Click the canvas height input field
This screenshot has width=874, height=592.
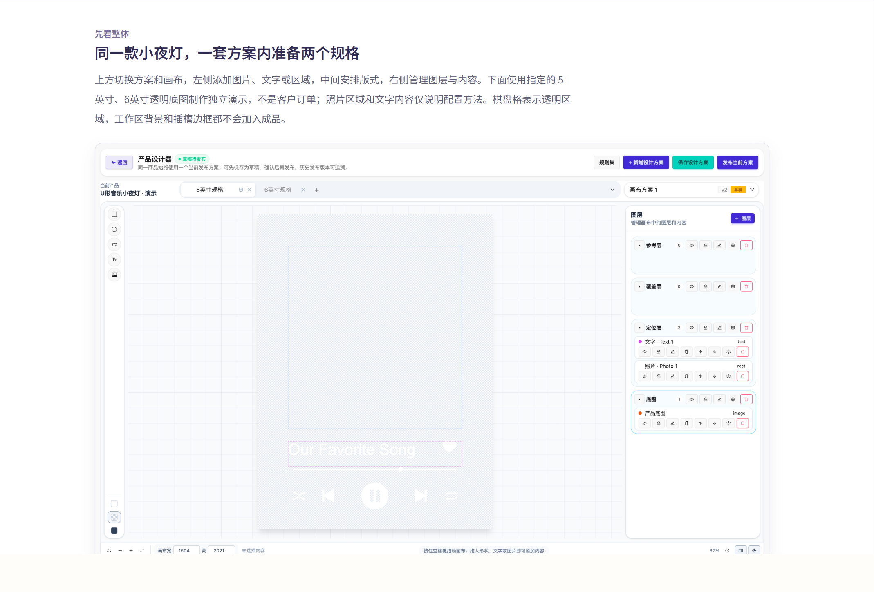221,550
